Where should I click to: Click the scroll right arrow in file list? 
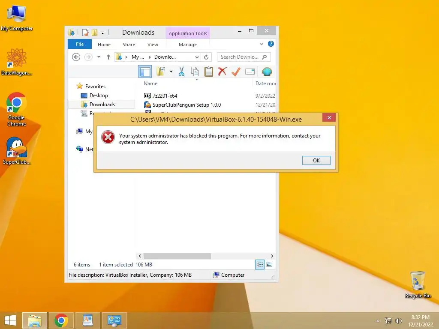(272, 256)
